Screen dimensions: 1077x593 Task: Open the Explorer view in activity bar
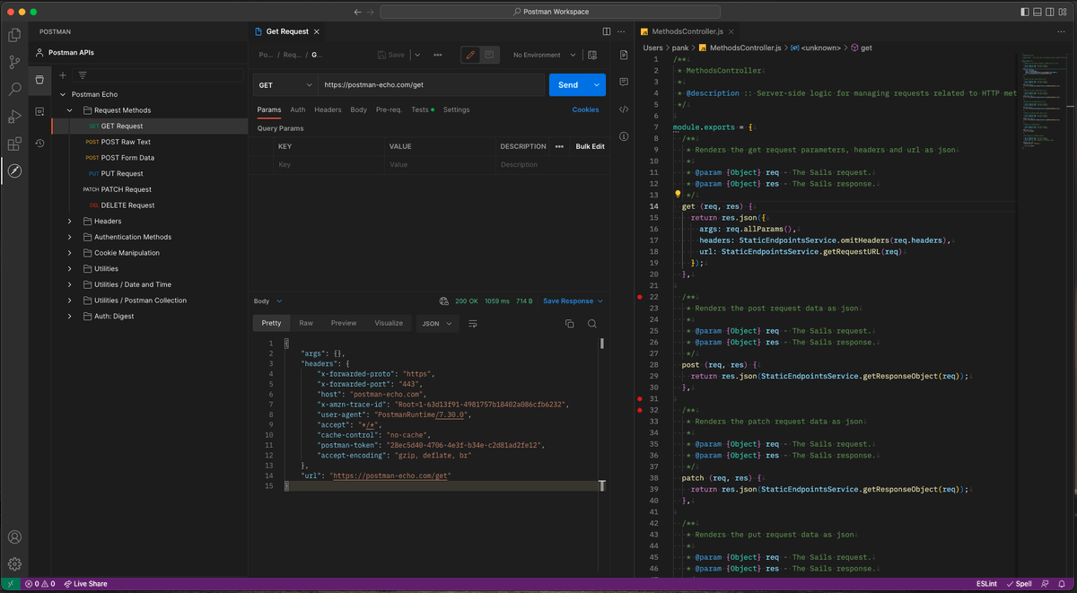click(14, 35)
